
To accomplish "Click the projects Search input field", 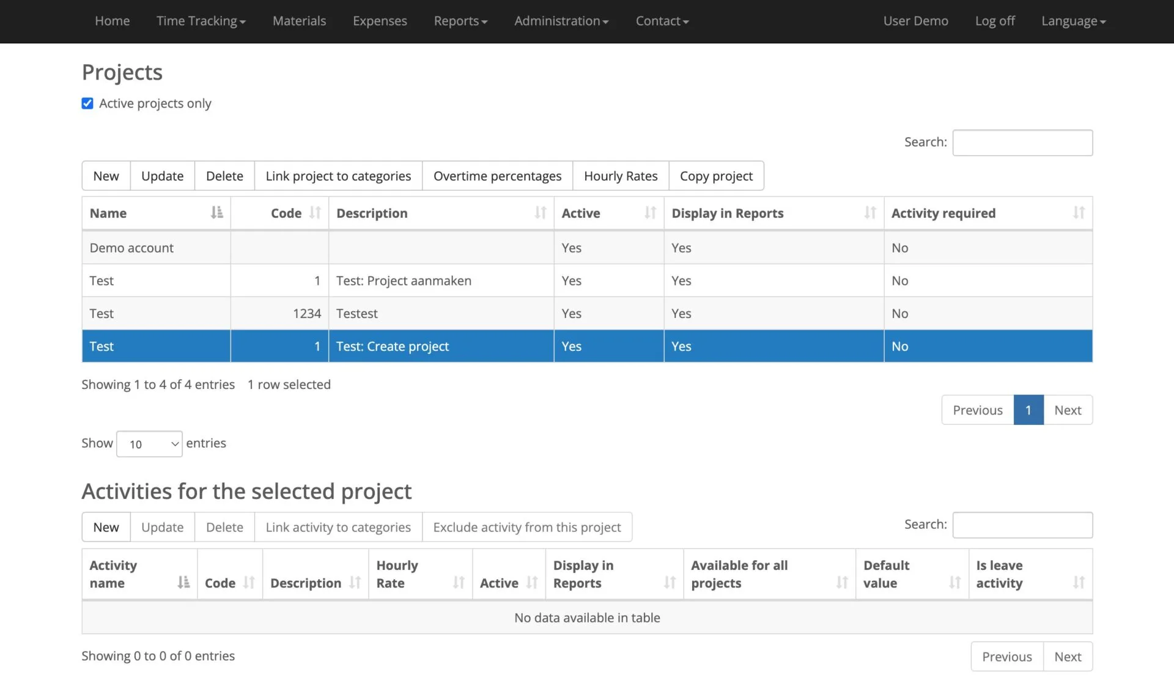I will 1022,142.
